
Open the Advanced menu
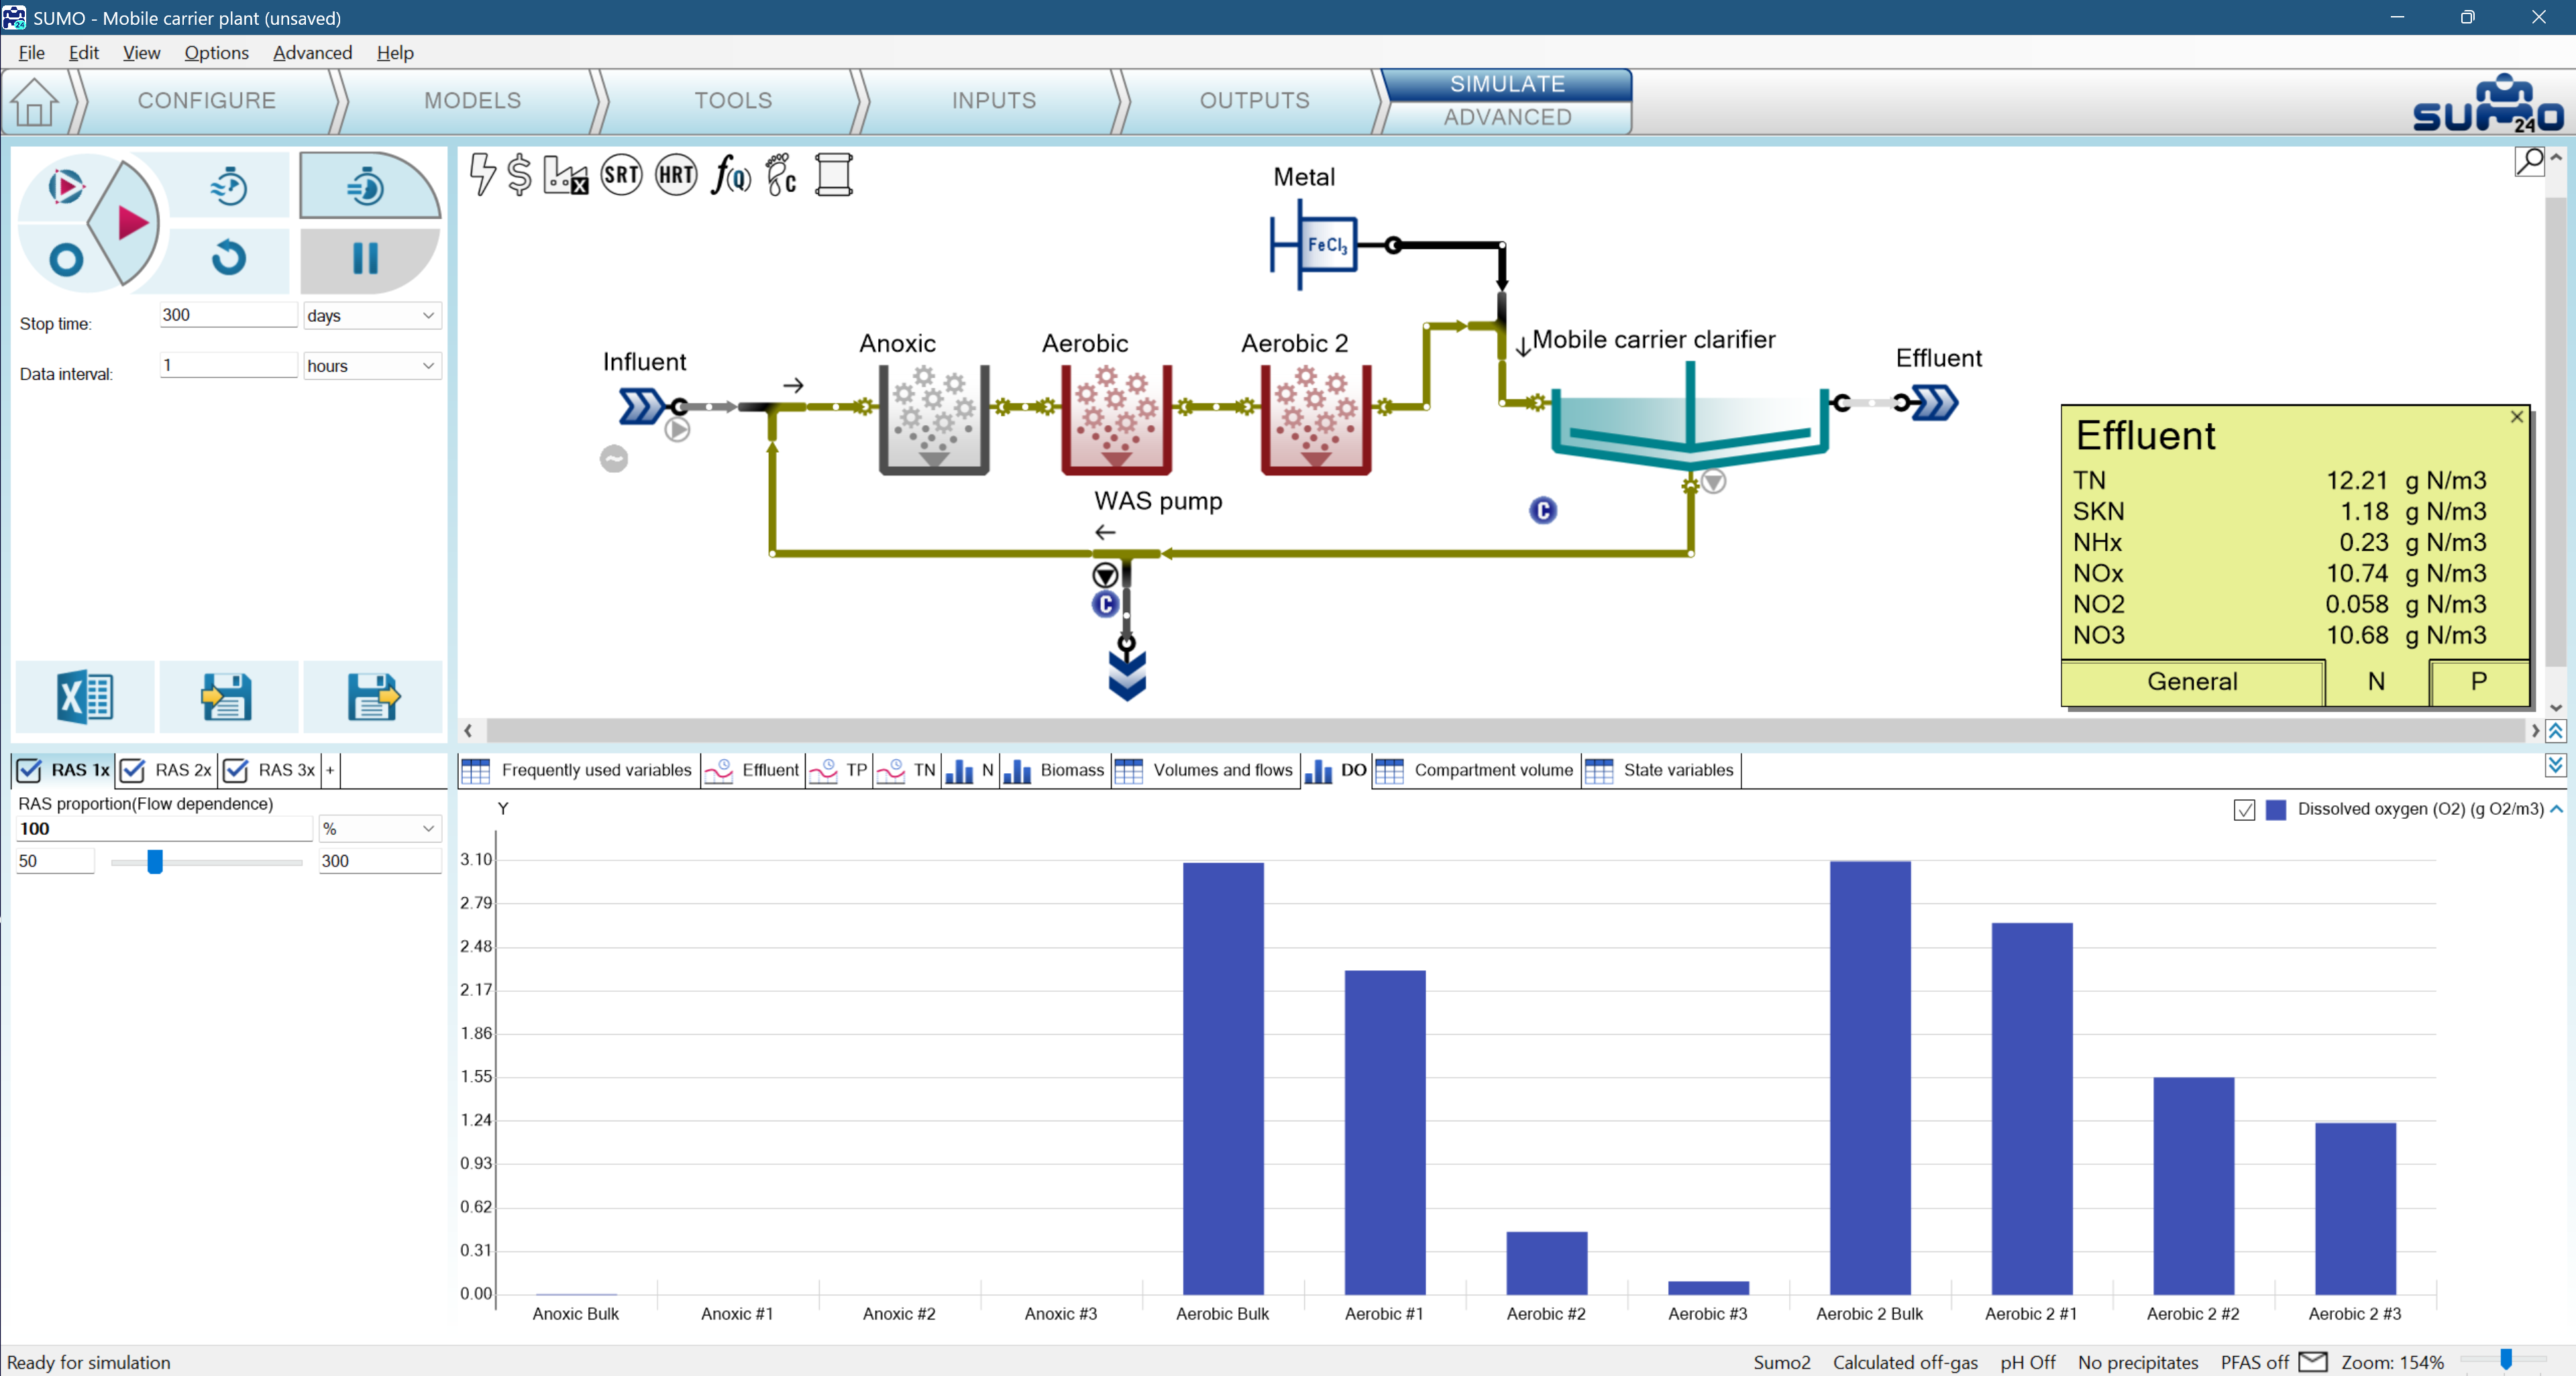click(312, 53)
